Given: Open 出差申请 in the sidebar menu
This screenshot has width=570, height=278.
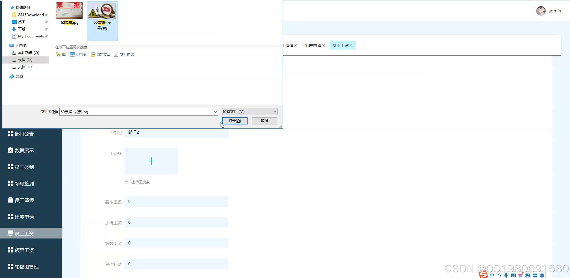Looking at the screenshot, I should [x=31, y=217].
